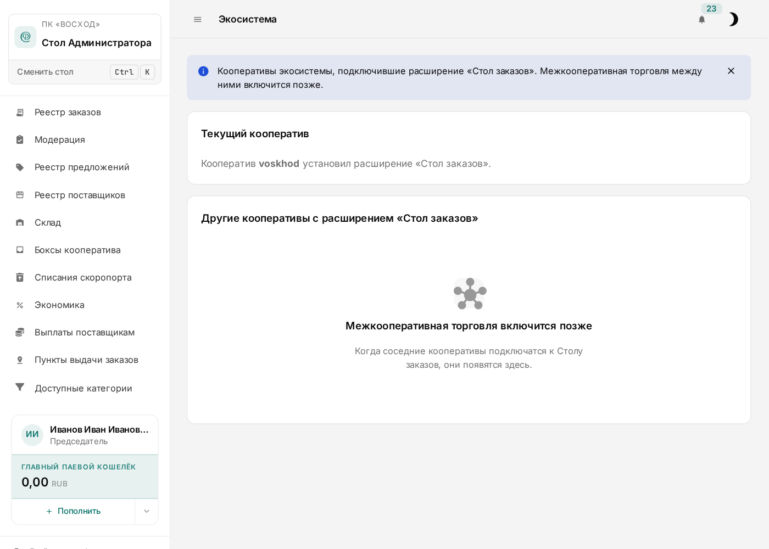Click the Экономика percent icon

coord(20,305)
